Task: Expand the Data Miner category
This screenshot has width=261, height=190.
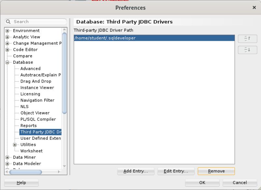Action: (x=7, y=157)
